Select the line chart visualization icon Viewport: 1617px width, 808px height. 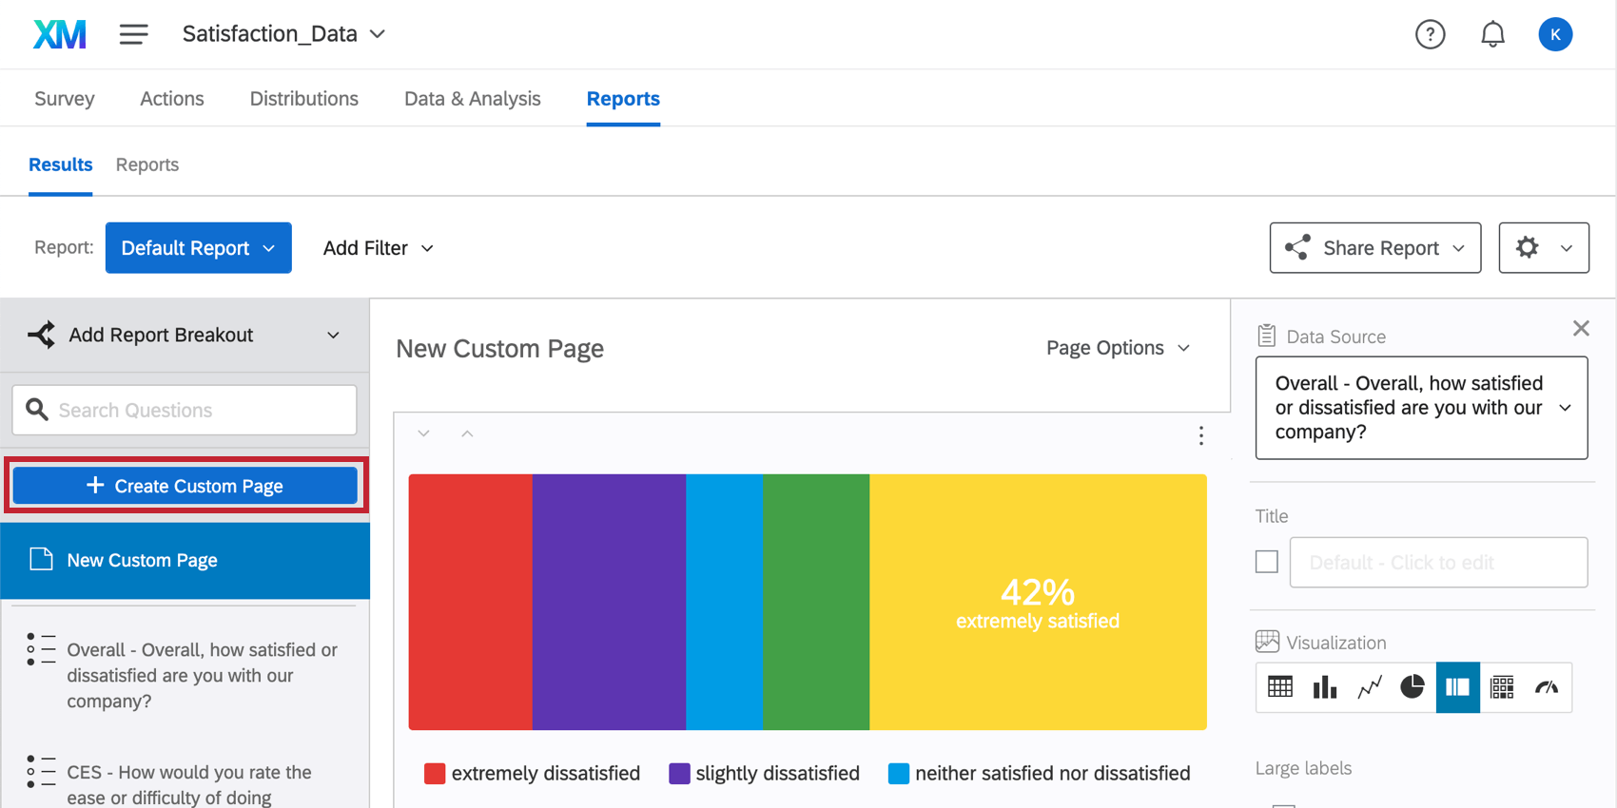pyautogui.click(x=1369, y=687)
